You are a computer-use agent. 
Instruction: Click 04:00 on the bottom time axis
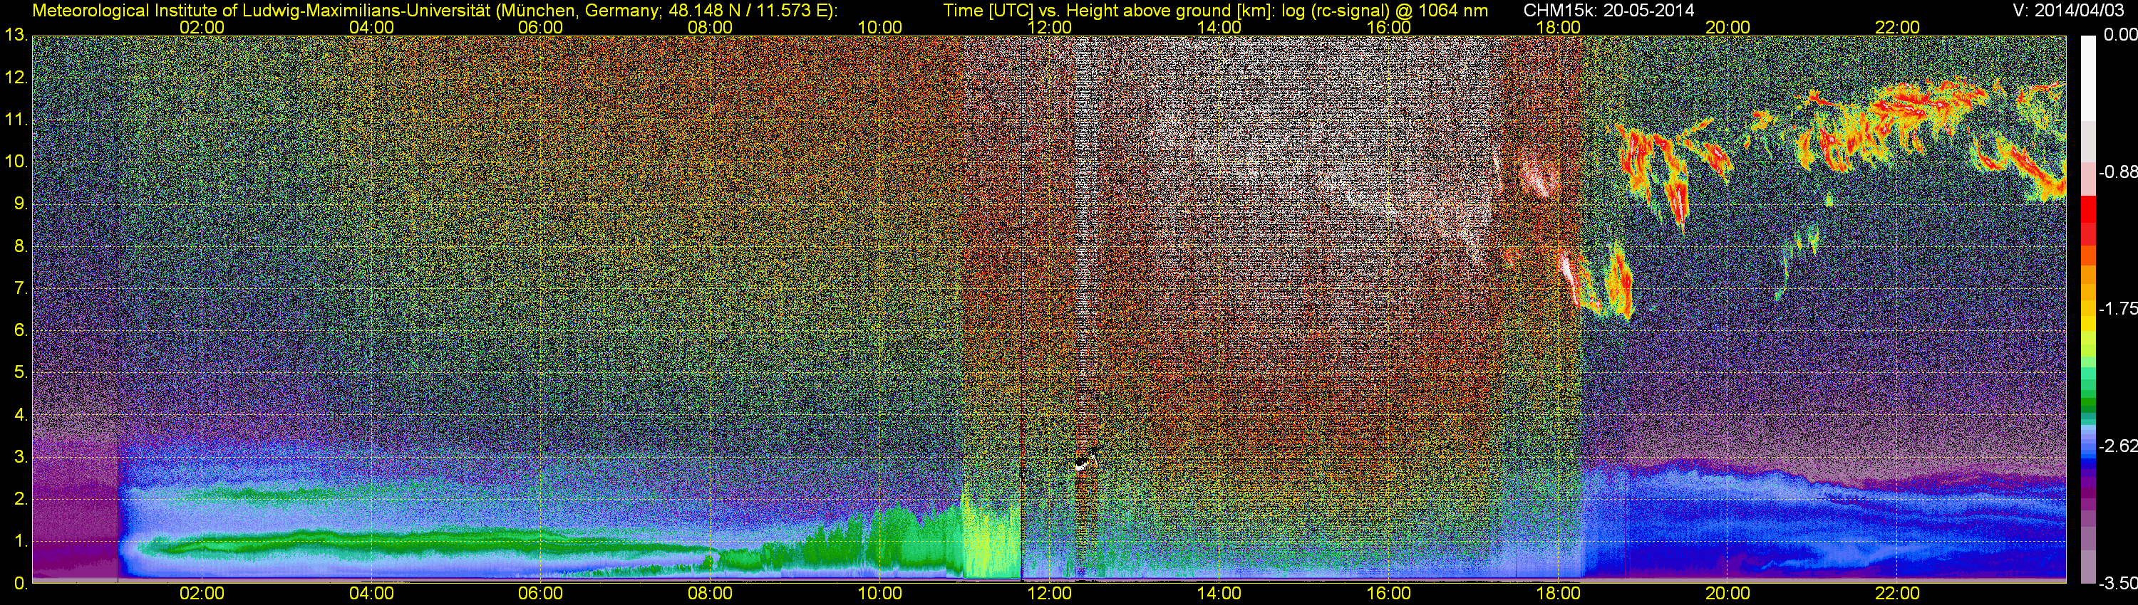click(371, 594)
